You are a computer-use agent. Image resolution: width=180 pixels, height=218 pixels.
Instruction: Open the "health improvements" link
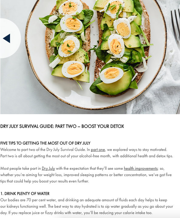[141, 169]
